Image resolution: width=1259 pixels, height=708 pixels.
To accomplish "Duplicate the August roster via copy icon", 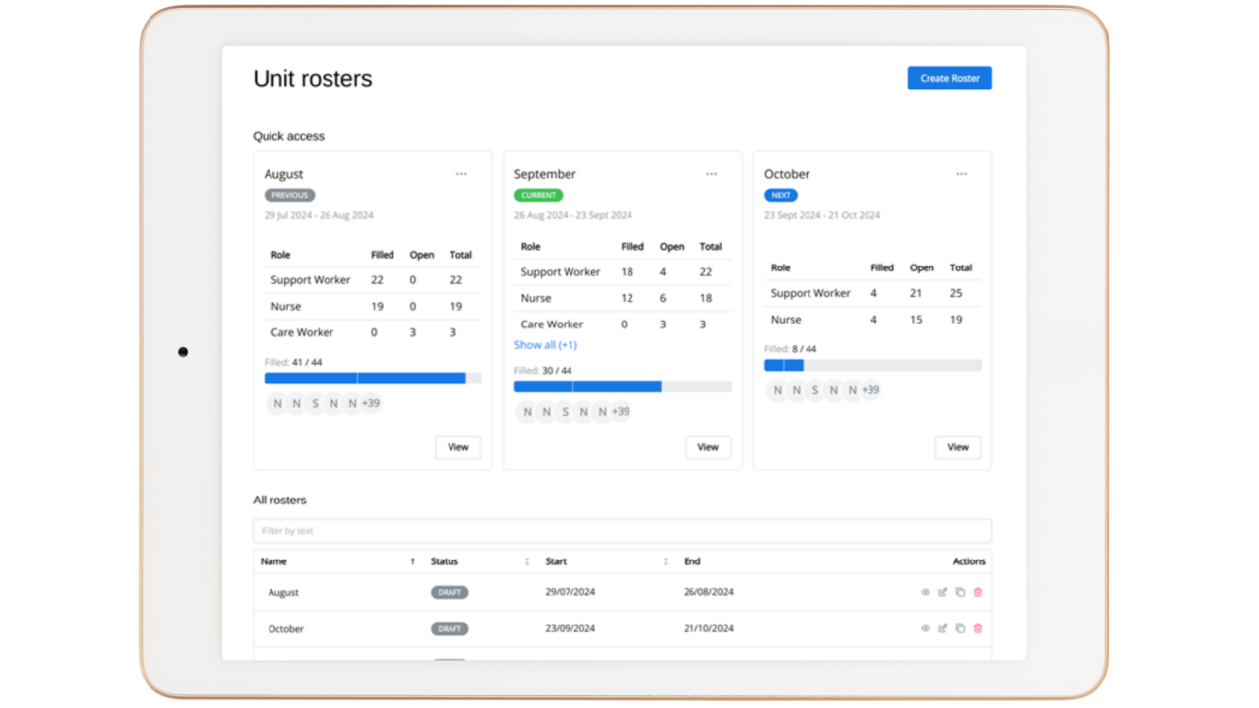I will tap(960, 592).
